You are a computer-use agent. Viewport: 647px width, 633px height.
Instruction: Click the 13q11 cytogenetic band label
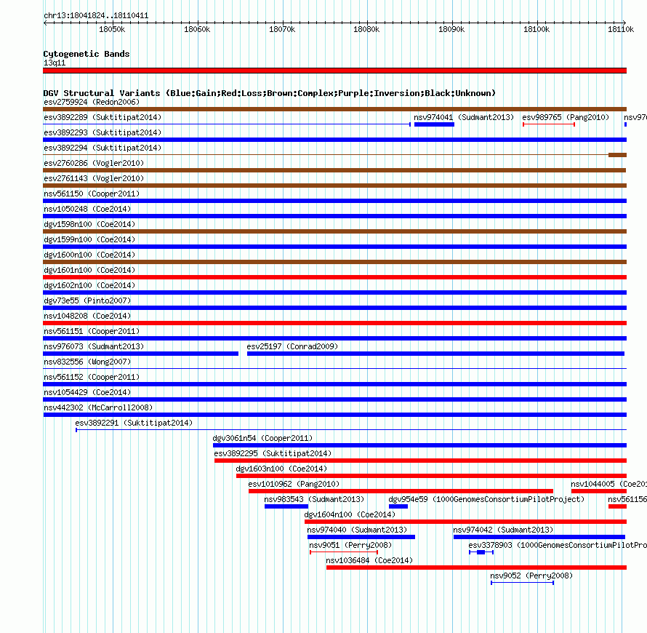tap(55, 63)
